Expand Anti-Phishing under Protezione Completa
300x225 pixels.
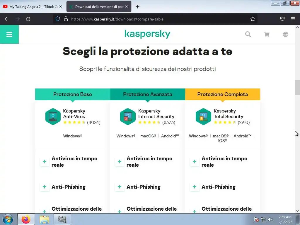click(195, 187)
